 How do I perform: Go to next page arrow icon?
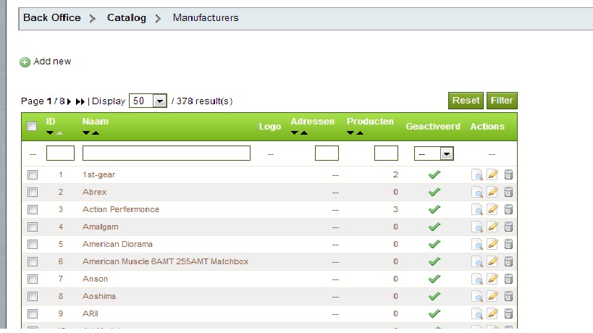click(x=69, y=101)
